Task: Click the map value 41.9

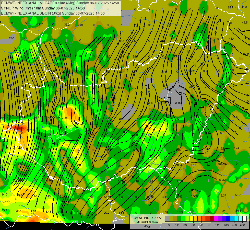Action: tap(244, 7)
